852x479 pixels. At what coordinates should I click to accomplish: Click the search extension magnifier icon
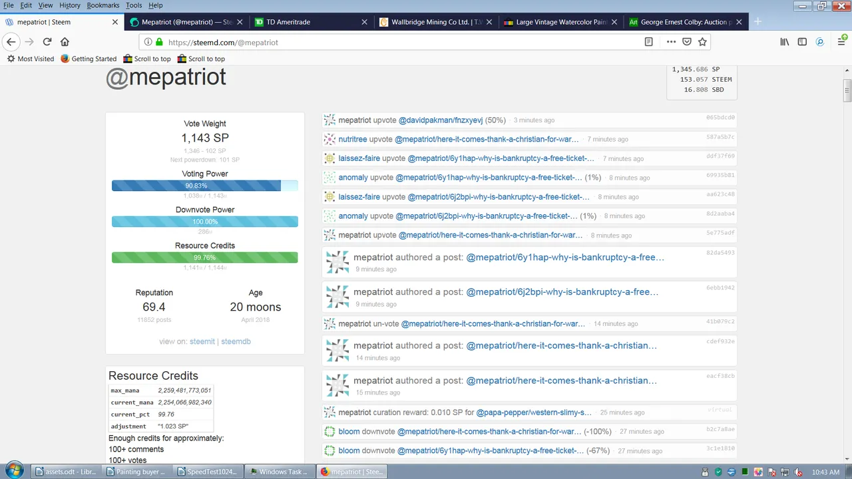[820, 42]
